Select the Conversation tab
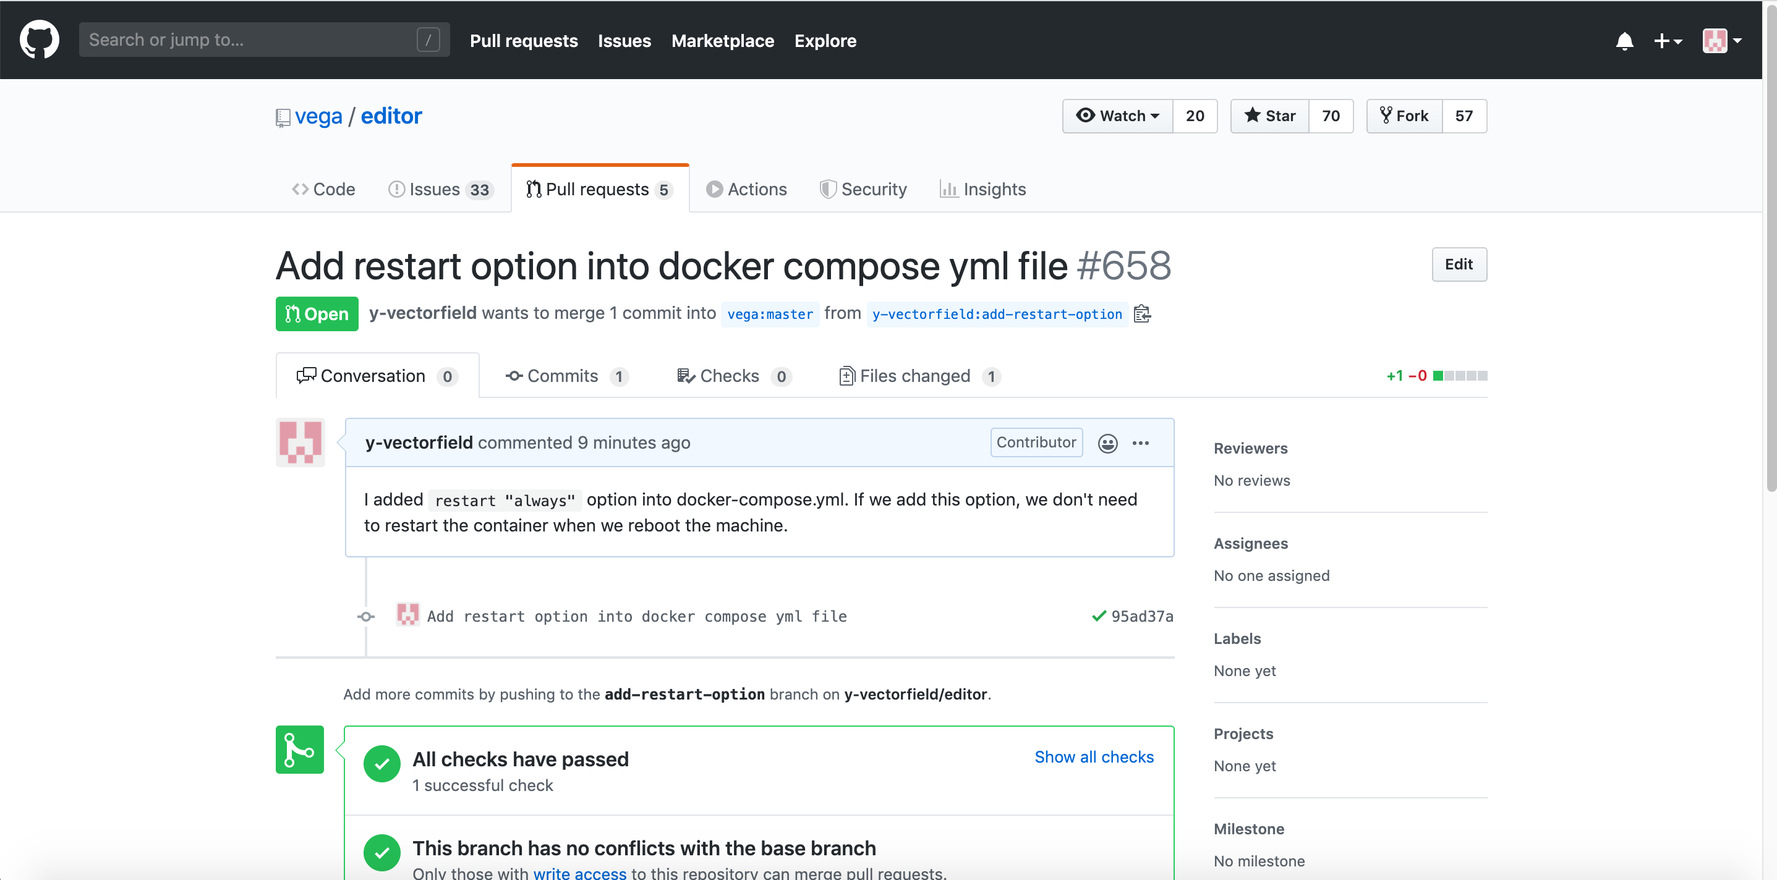Screen dimensions: 1777x880 (377, 376)
